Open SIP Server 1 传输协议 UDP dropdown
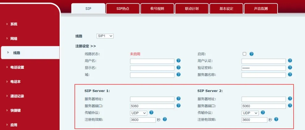 tap(138, 113)
